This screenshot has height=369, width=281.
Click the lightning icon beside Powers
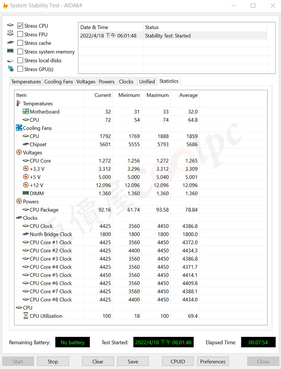point(19,201)
